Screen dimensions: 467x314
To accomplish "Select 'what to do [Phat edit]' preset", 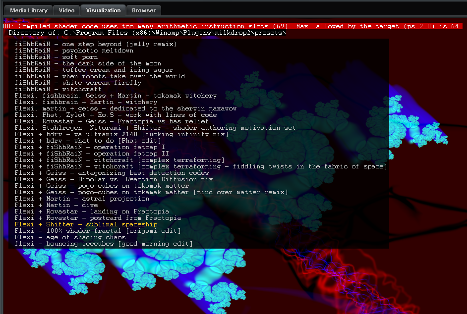I will tap(88, 141).
